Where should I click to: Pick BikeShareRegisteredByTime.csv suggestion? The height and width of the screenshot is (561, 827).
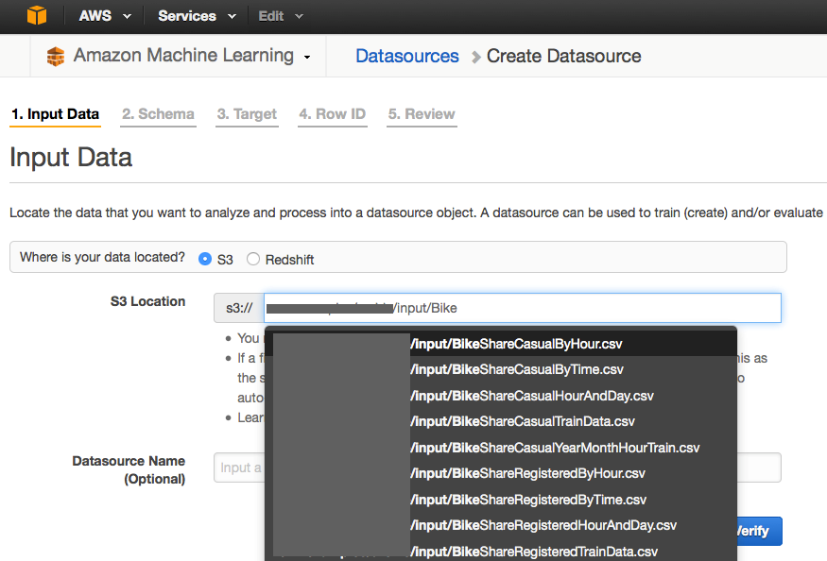tap(501, 500)
